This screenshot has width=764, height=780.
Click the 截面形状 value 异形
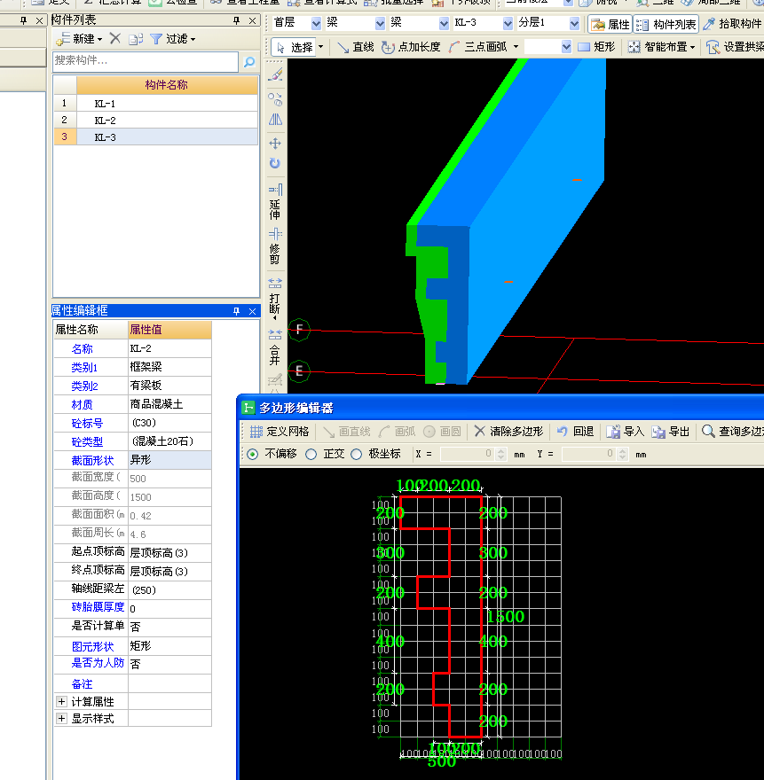(169, 460)
